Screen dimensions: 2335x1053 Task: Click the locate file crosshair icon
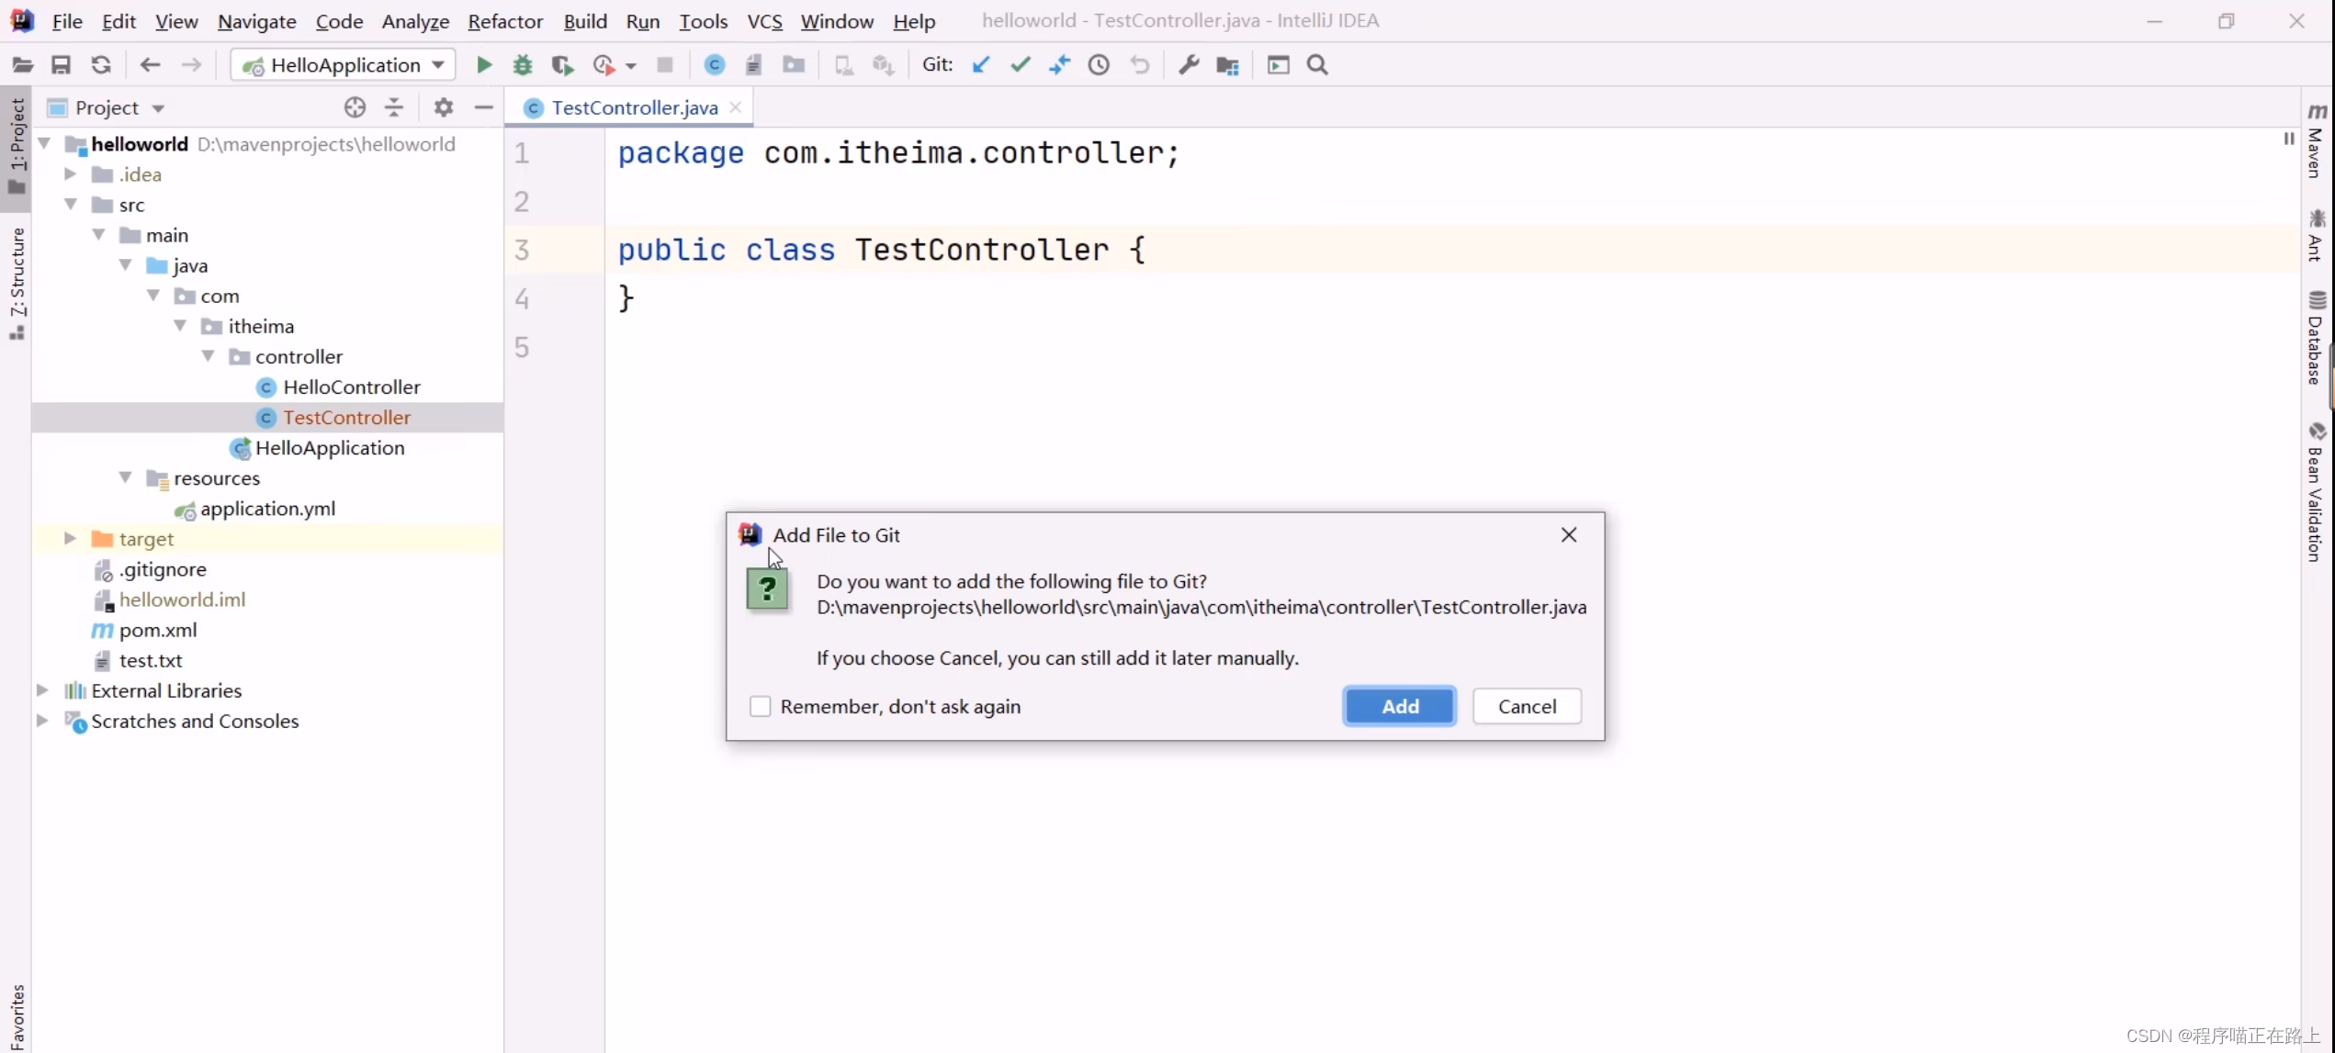(x=355, y=107)
